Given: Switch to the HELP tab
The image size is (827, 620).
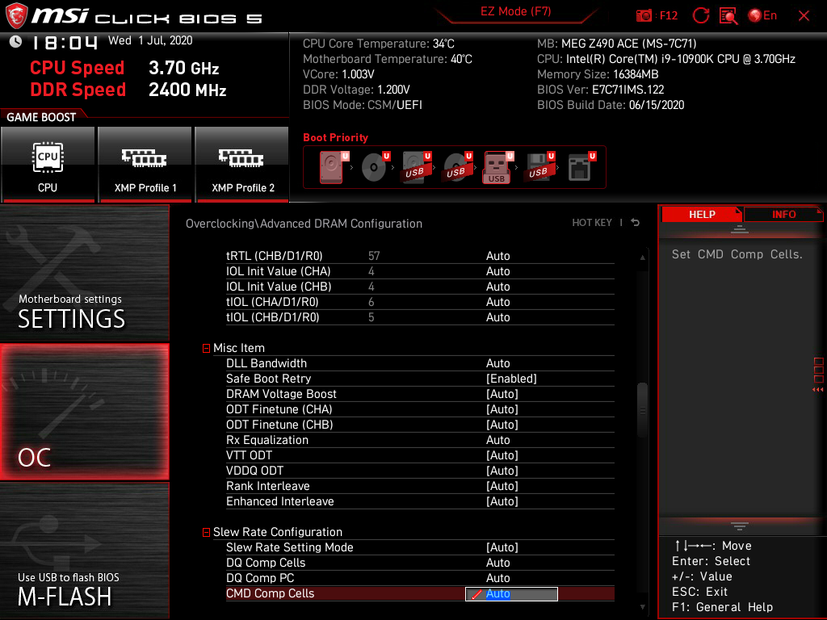Looking at the screenshot, I should pos(702,214).
